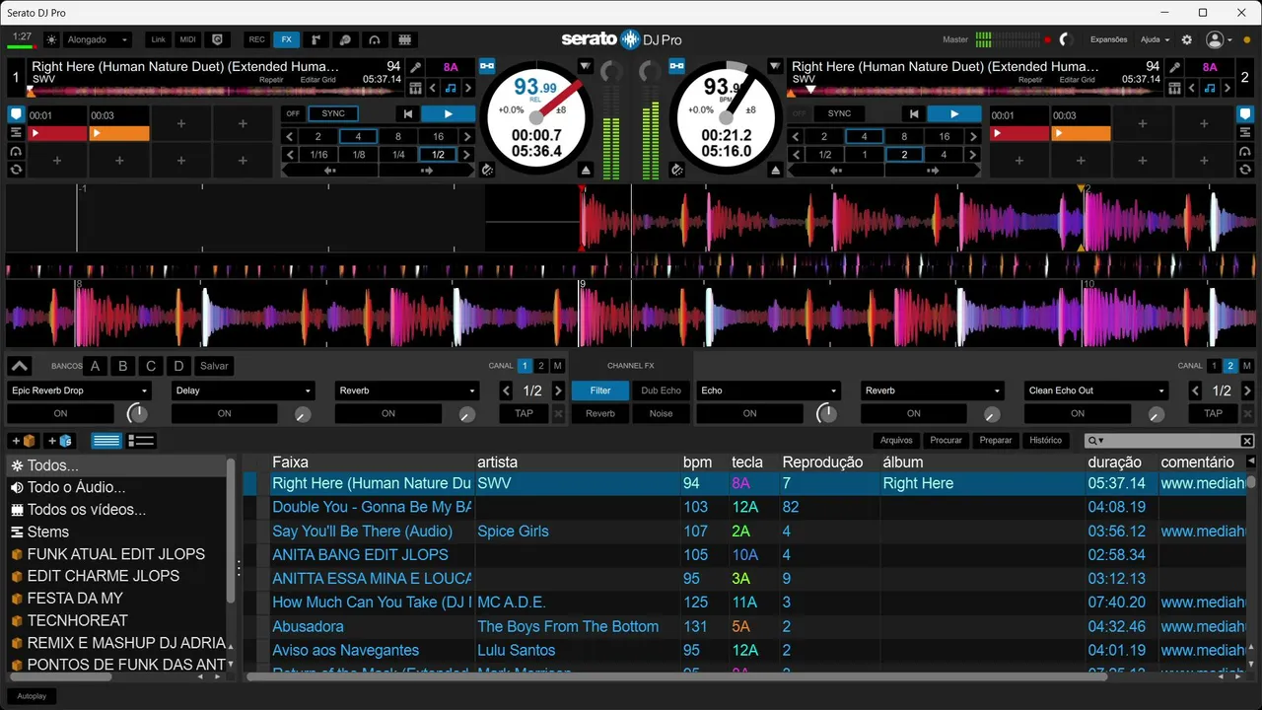Screen dimensions: 1262x710
Task: Toggle ON for Clean Echo Out effect
Action: click(1078, 413)
